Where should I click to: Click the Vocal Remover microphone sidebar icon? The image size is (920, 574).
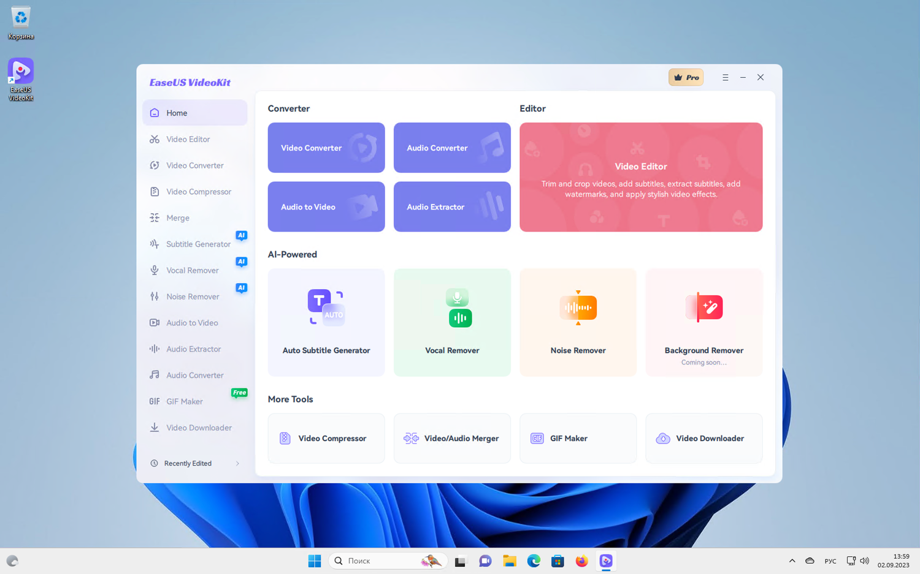click(155, 270)
